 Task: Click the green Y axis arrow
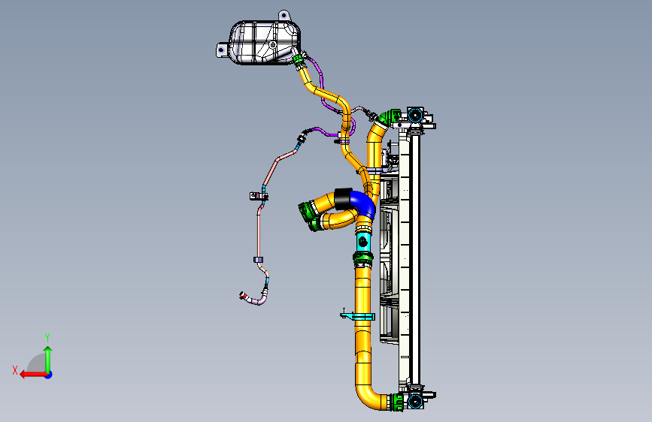tap(48, 359)
